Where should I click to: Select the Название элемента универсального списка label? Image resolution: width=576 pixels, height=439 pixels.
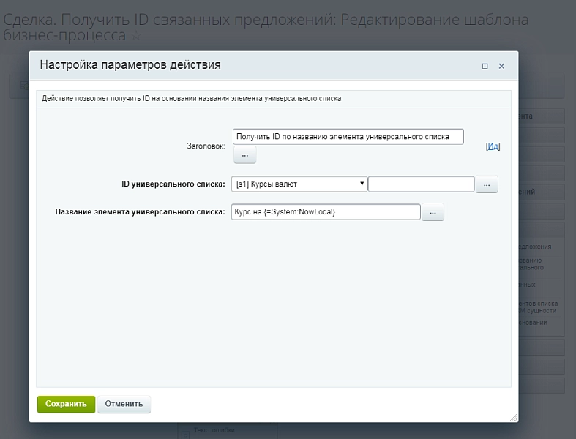pos(140,212)
